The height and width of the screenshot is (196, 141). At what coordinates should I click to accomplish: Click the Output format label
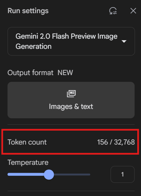[30, 73]
